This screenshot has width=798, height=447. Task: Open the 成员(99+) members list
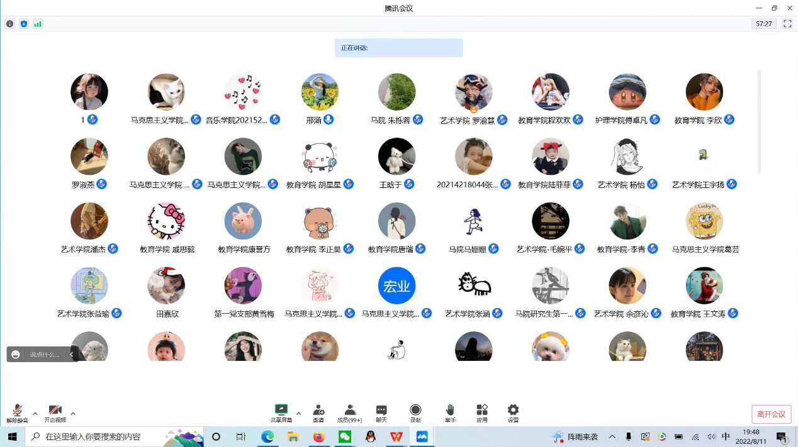click(x=349, y=413)
